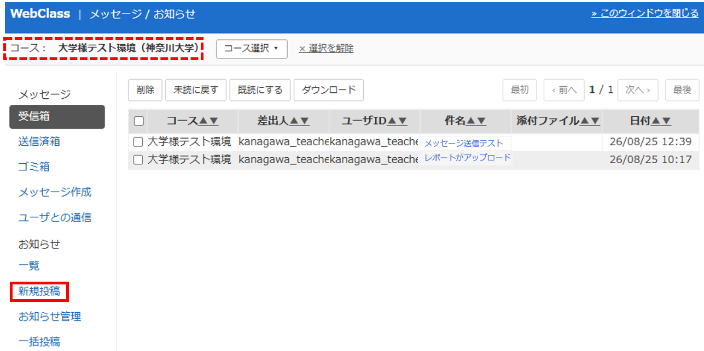Click the date 26/08/25 10:17 cell

point(650,160)
